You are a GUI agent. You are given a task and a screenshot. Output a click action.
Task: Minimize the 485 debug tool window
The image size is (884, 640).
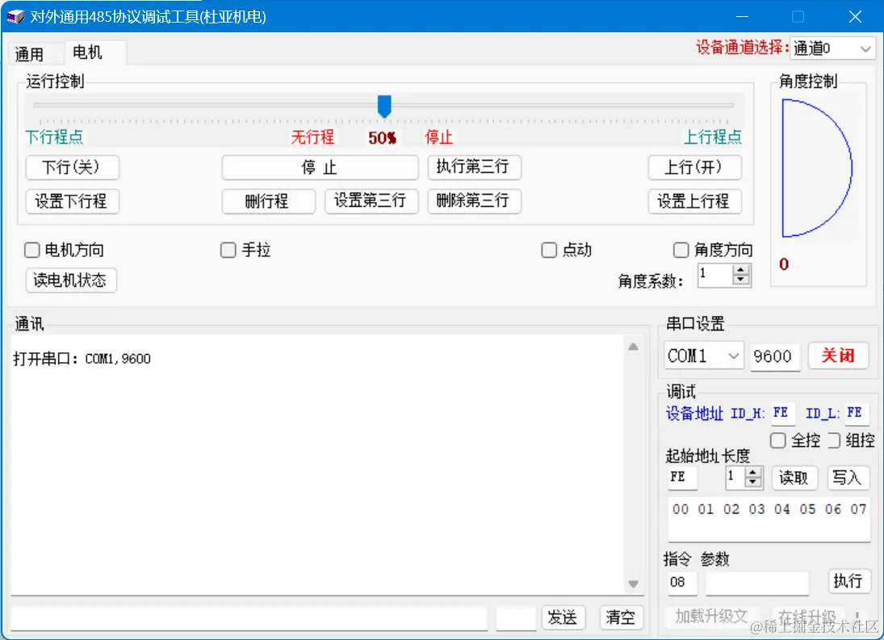(743, 17)
